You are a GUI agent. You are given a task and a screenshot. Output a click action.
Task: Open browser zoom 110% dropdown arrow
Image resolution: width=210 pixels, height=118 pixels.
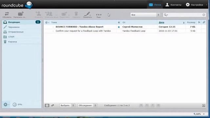click(x=204, y=114)
